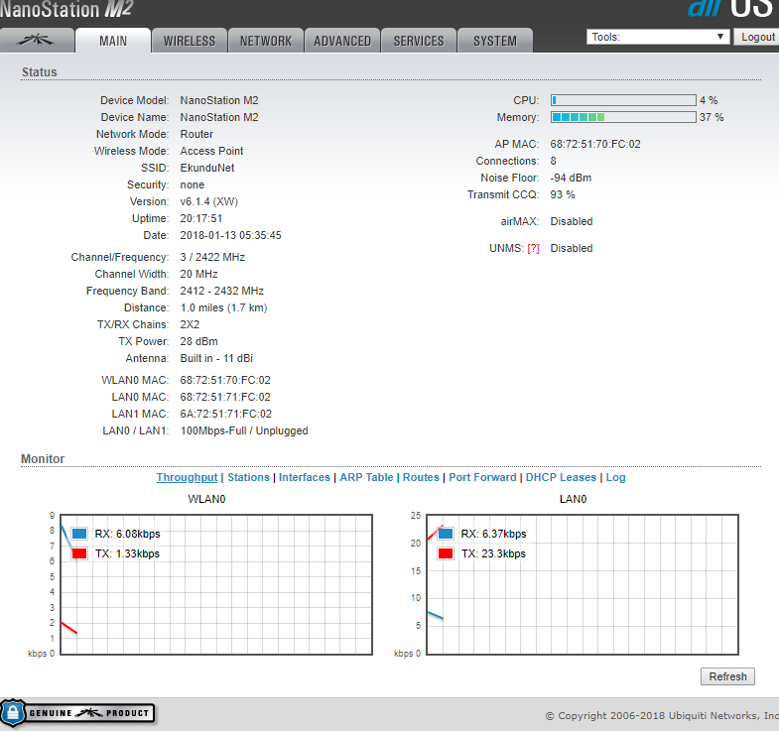Click the Logout button

pos(757,37)
